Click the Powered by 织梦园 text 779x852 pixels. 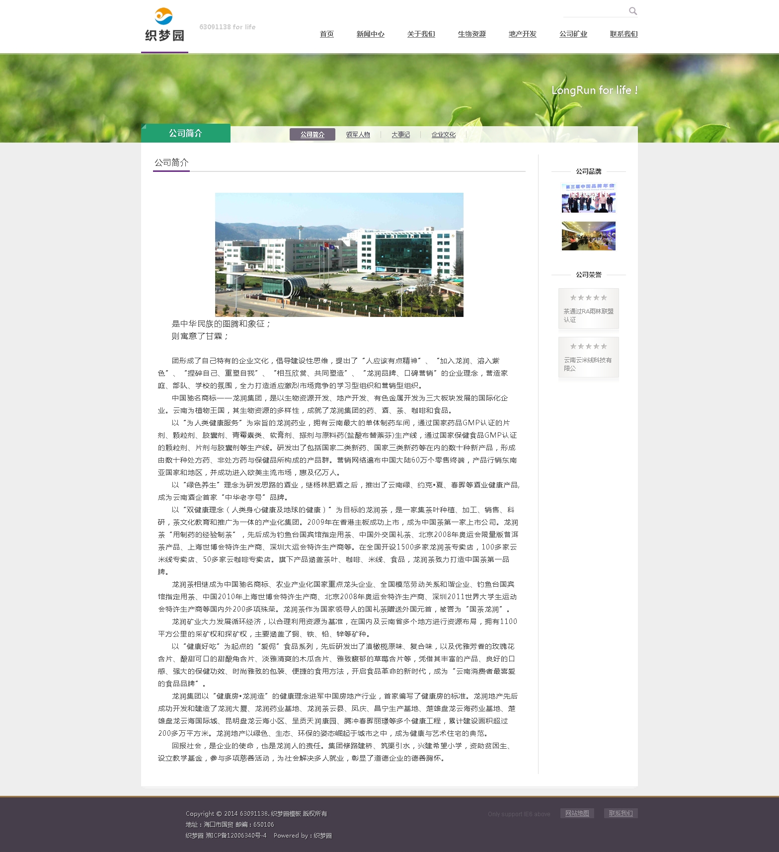pyautogui.click(x=303, y=836)
